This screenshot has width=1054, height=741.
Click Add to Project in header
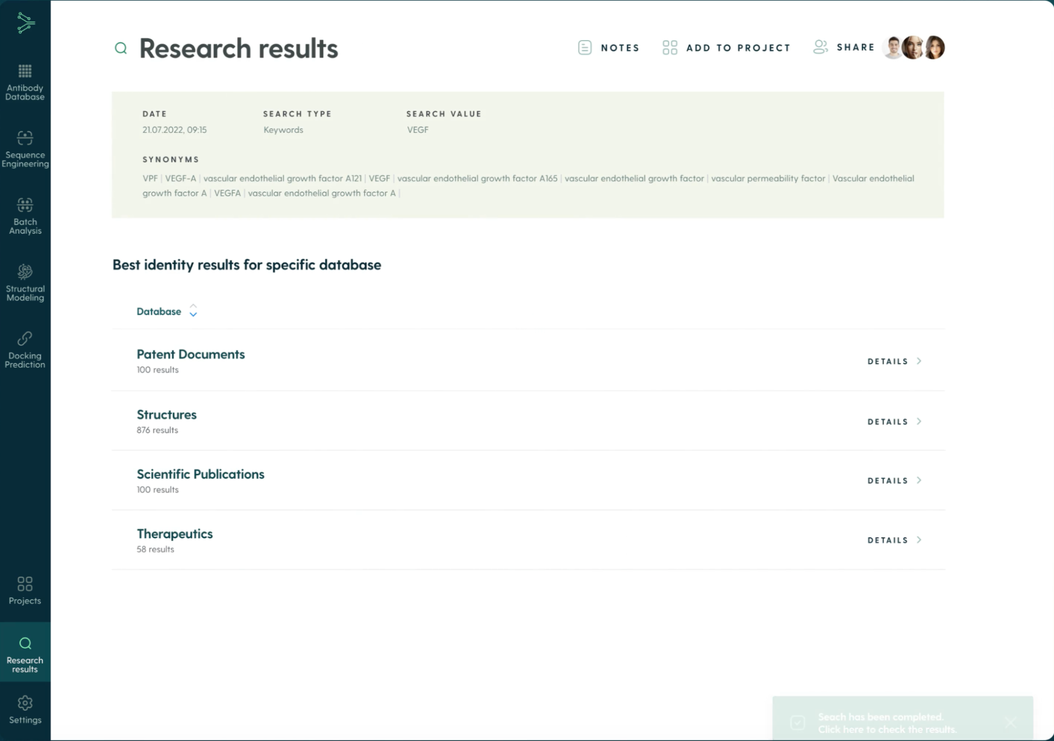point(727,47)
